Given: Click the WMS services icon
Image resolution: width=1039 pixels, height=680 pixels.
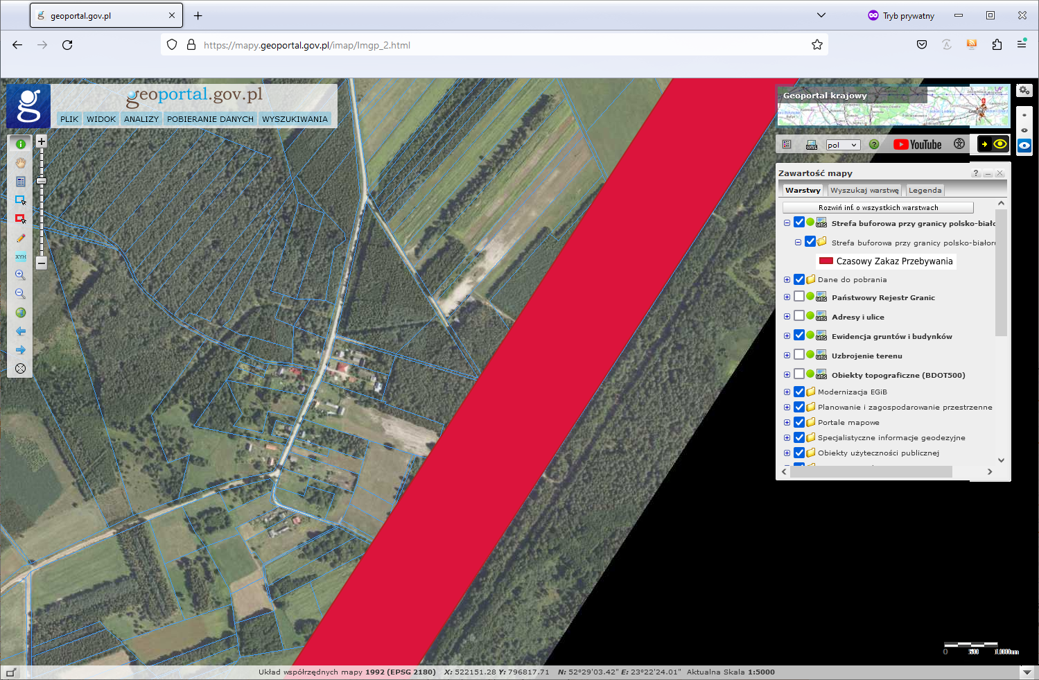Looking at the screenshot, I should pyautogui.click(x=812, y=145).
